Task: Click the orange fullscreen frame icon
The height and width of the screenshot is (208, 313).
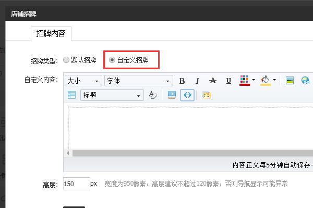Action: click(206, 95)
